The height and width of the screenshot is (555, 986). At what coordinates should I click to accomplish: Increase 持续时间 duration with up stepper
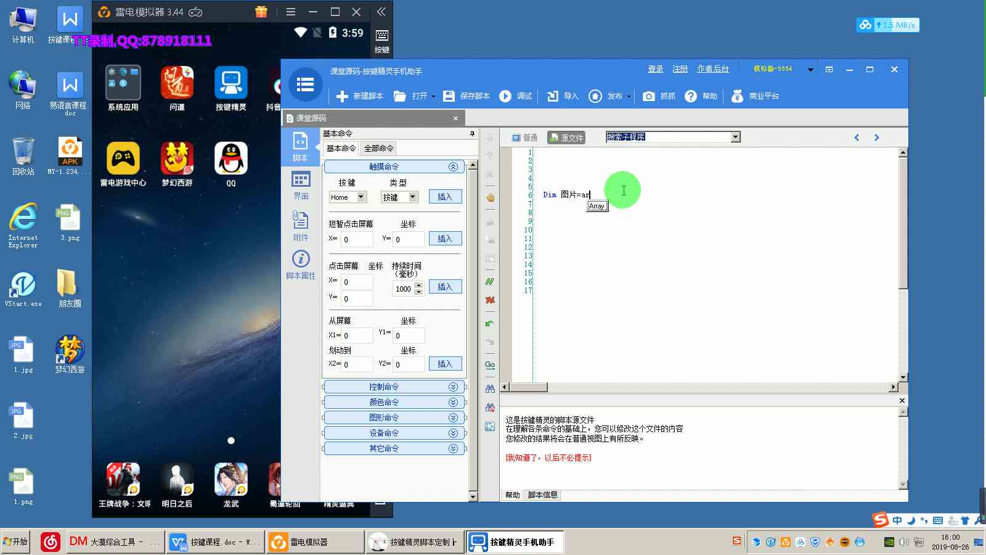click(x=419, y=285)
